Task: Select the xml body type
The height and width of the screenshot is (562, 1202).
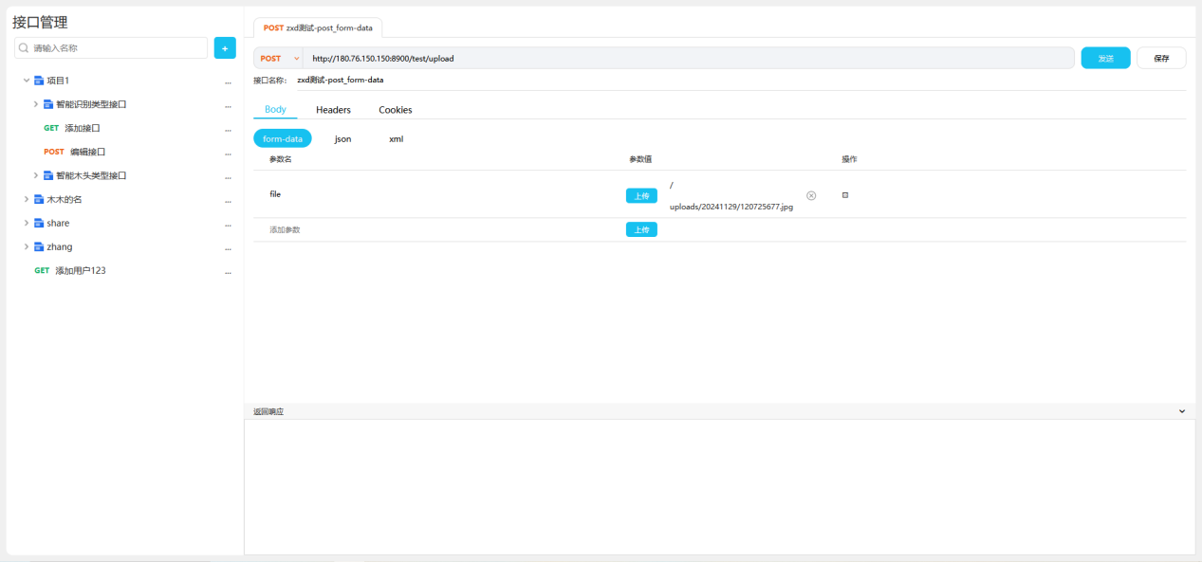Action: point(396,139)
